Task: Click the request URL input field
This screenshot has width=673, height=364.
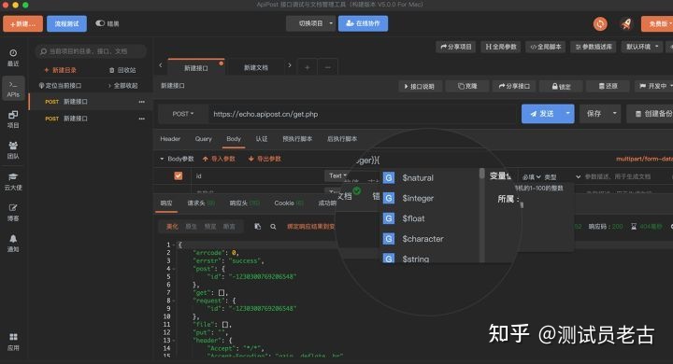Action: (363, 114)
